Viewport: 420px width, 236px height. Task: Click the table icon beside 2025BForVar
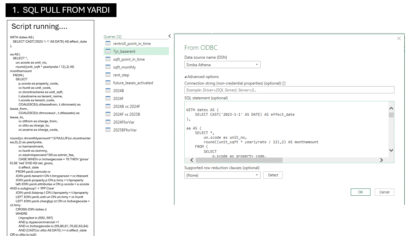tap(108, 130)
